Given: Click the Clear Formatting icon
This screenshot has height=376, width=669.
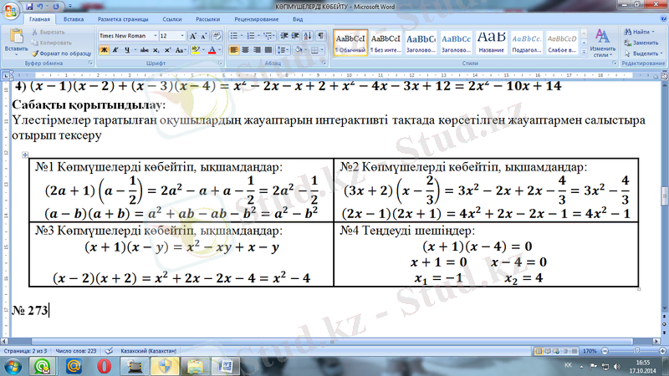Looking at the screenshot, I should (x=215, y=37).
